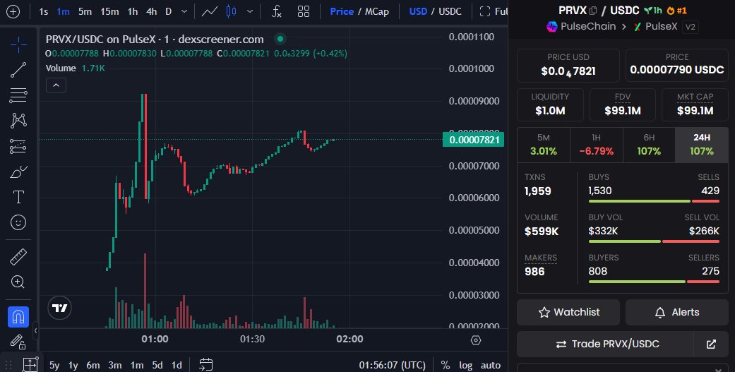Open the go to date calendar
The height and width of the screenshot is (372, 735).
pos(205,364)
